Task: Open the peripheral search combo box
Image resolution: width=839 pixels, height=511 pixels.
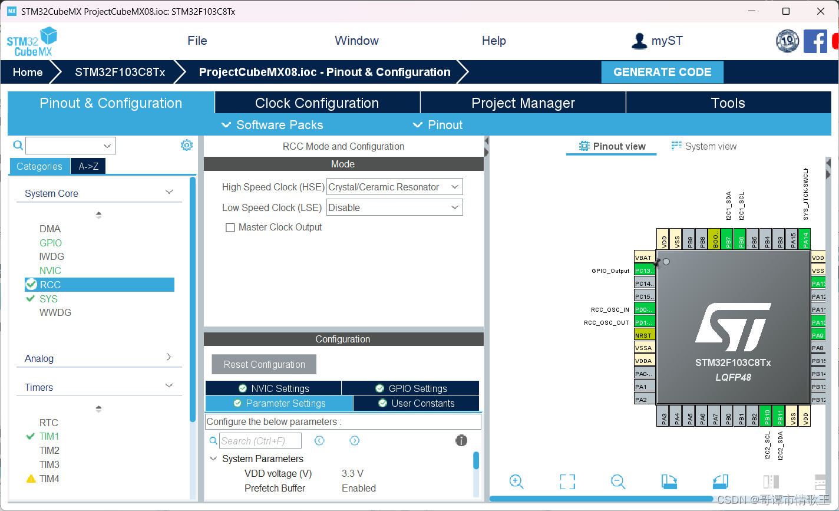Action: tap(71, 146)
